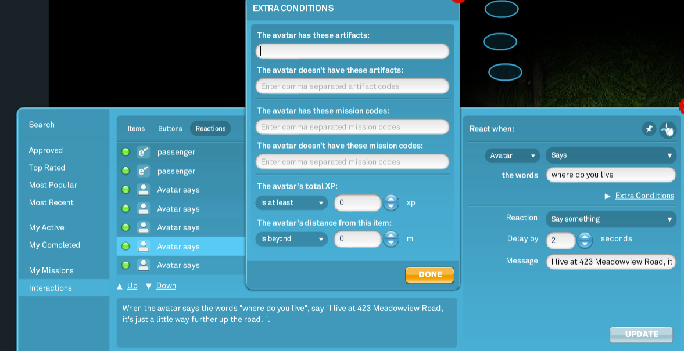This screenshot has width=684, height=351.
Task: Click the UPDATE button
Action: click(641, 334)
